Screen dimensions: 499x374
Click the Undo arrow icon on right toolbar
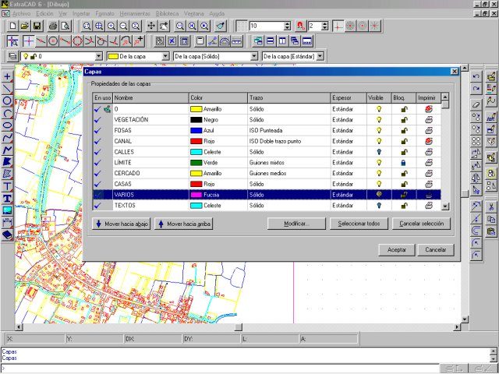476,76
